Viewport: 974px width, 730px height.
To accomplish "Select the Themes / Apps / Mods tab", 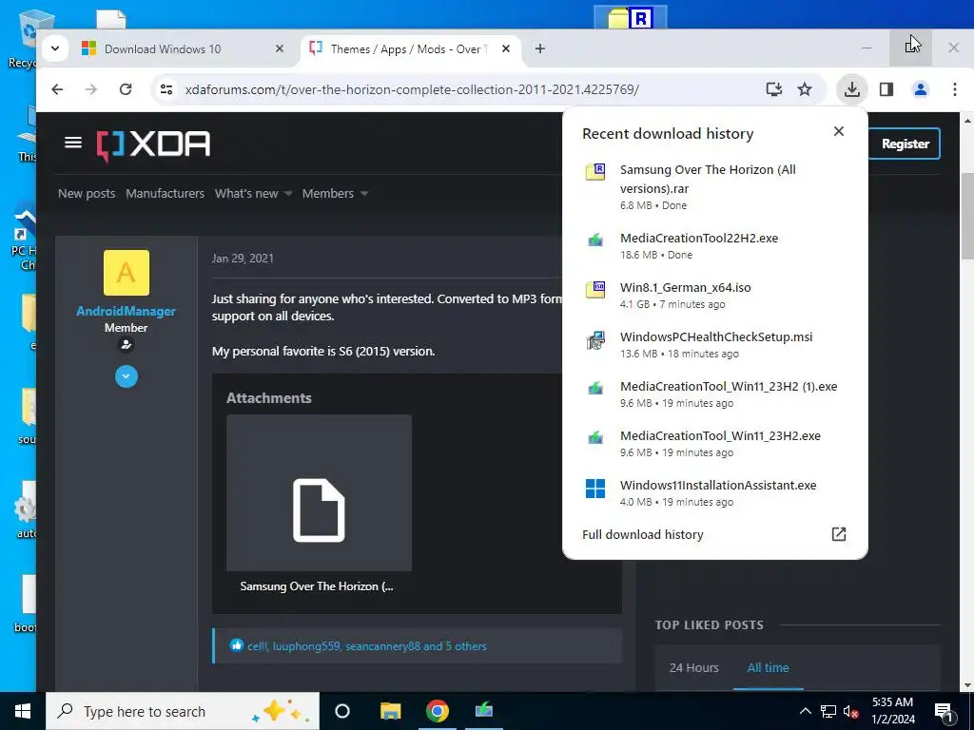I will (x=409, y=49).
